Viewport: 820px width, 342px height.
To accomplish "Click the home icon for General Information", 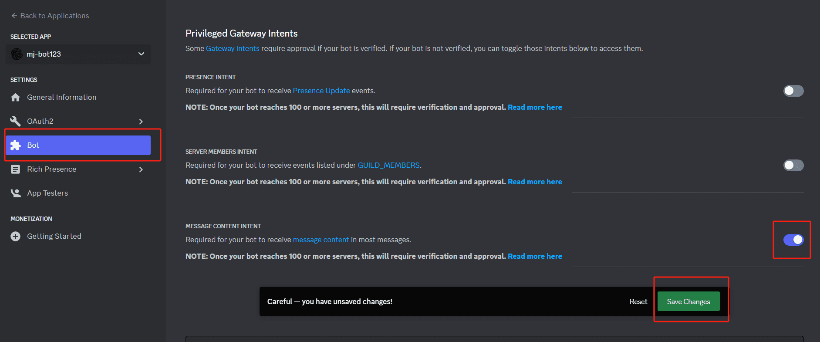I will tap(16, 97).
